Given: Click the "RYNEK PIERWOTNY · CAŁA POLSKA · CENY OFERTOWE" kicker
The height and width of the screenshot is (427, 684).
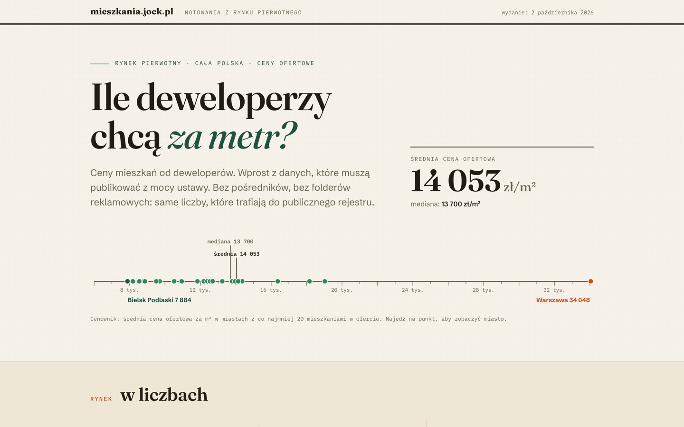Looking at the screenshot, I should click(x=215, y=63).
